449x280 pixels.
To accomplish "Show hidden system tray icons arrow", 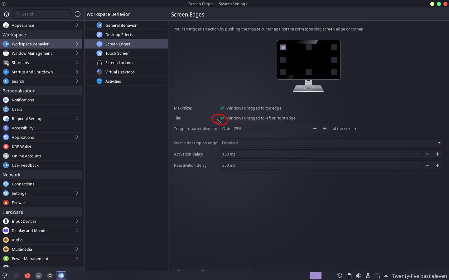I will tap(386, 276).
